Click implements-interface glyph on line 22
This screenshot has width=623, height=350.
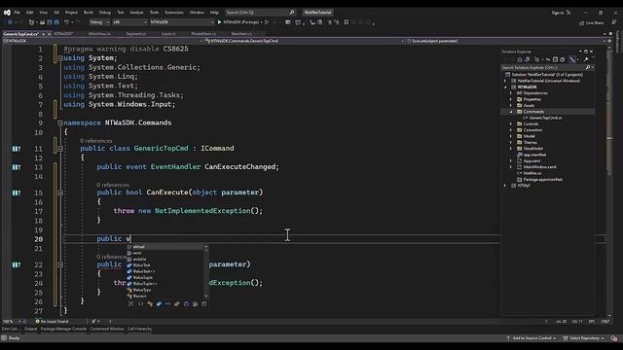[x=17, y=264]
